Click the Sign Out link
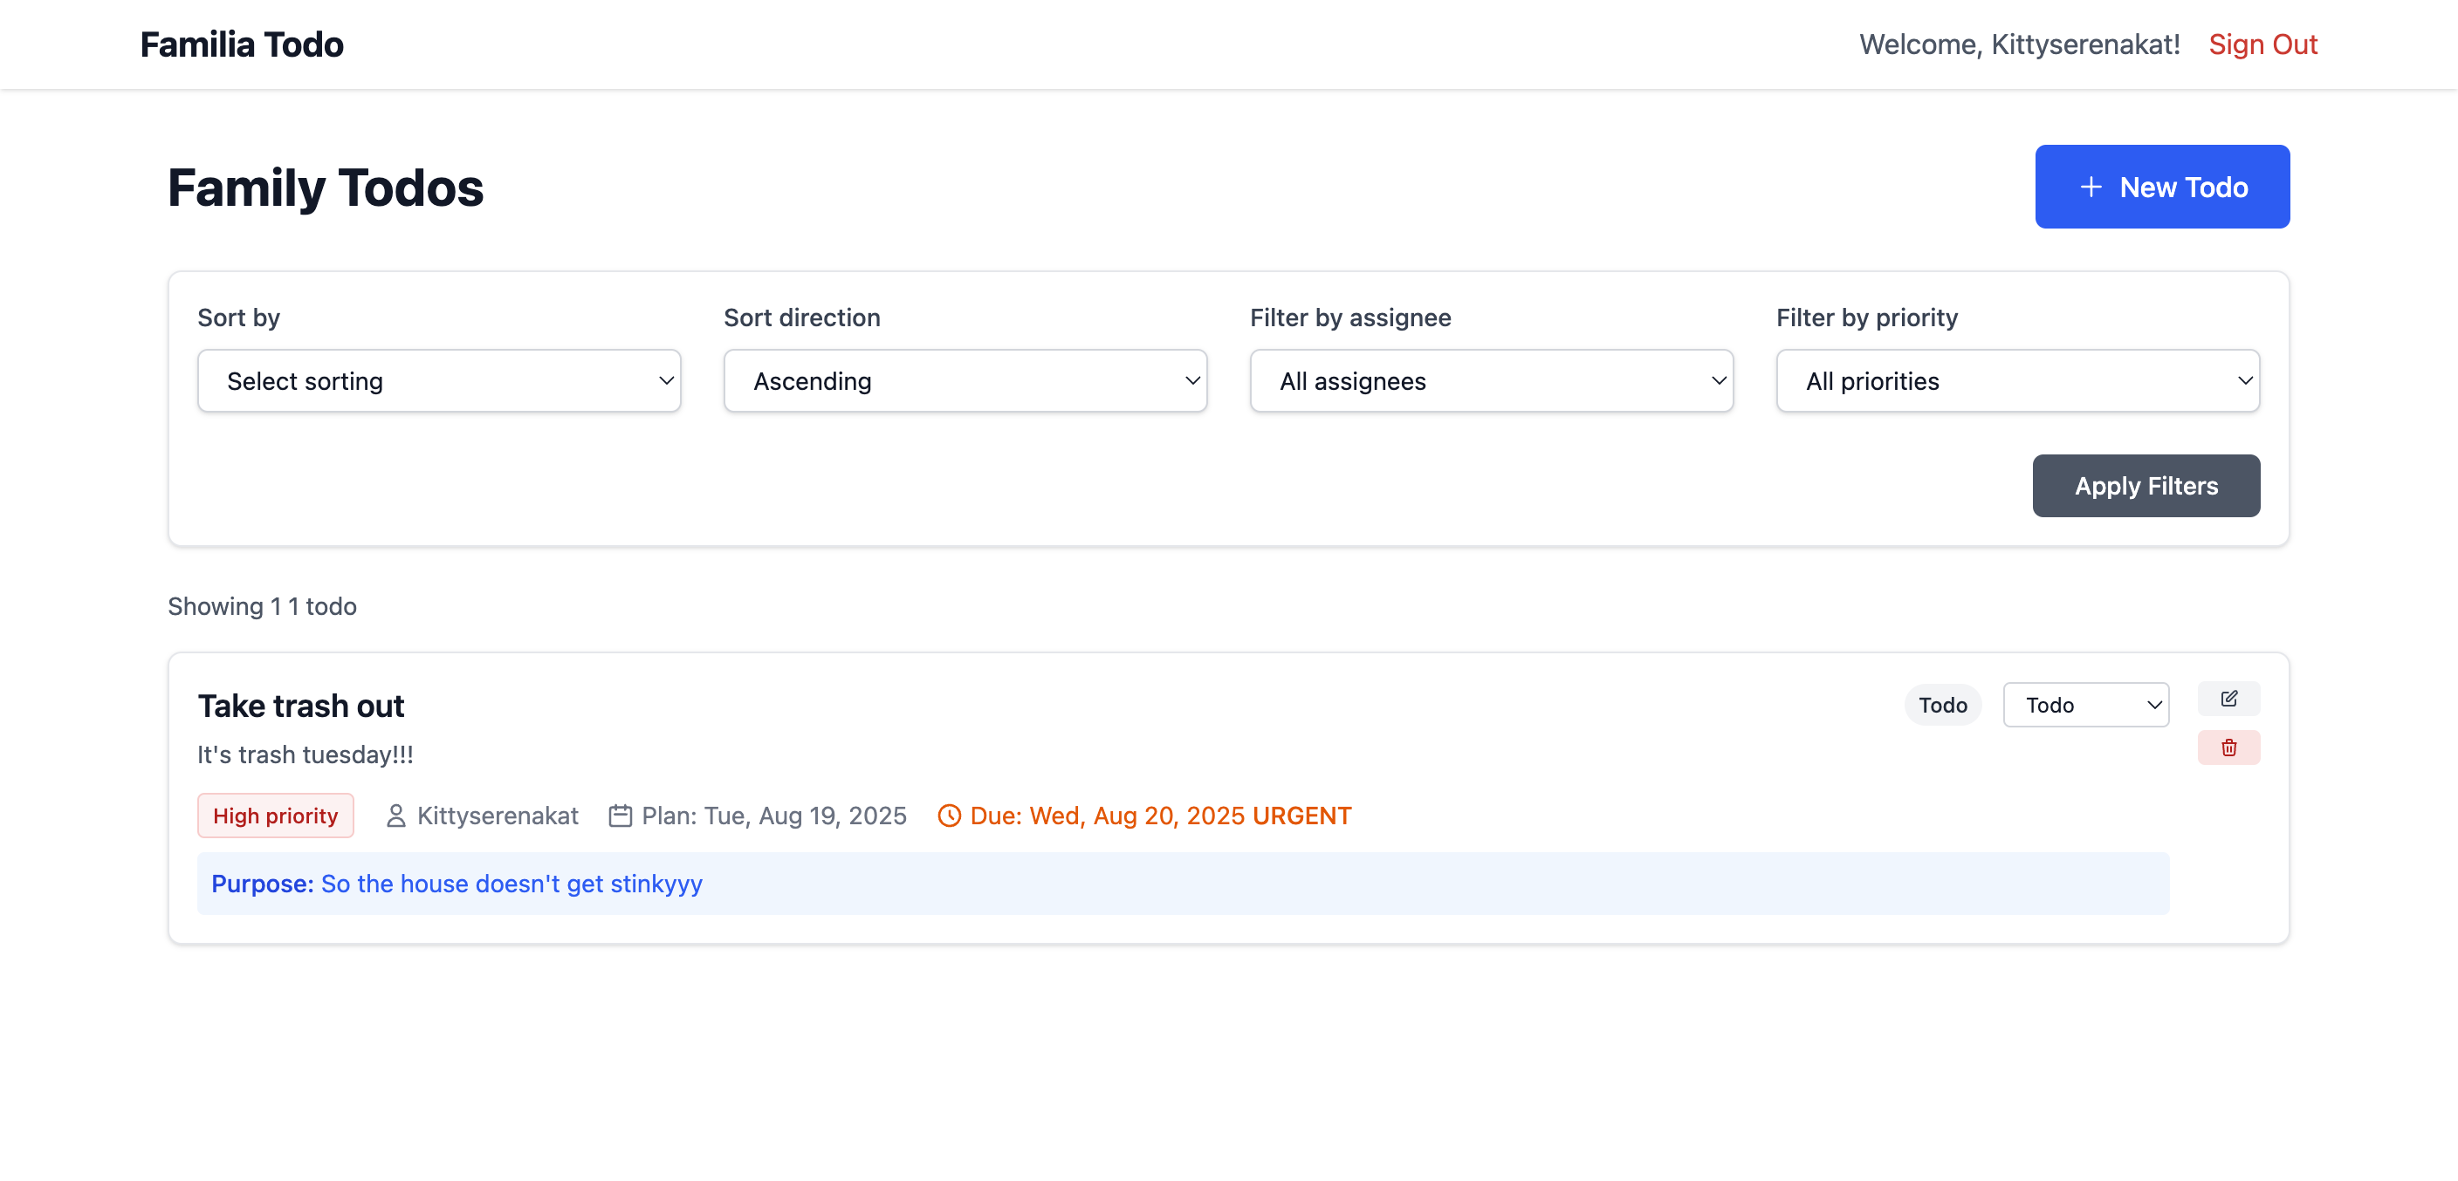Screen dimensions: 2458x1181 coord(2262,44)
